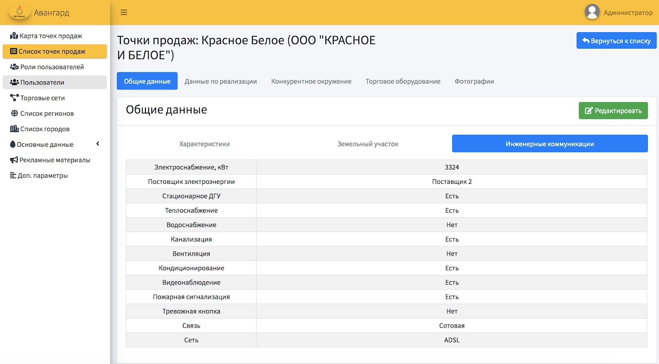
Task: Click the user-cog icon beside Роли пользователей
Action: tap(14, 67)
